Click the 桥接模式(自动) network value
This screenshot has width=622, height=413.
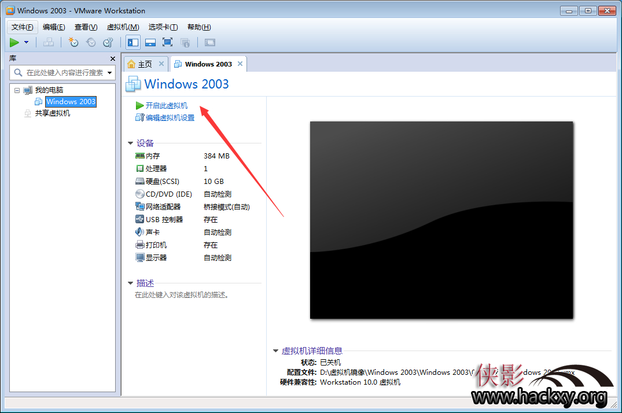226,207
